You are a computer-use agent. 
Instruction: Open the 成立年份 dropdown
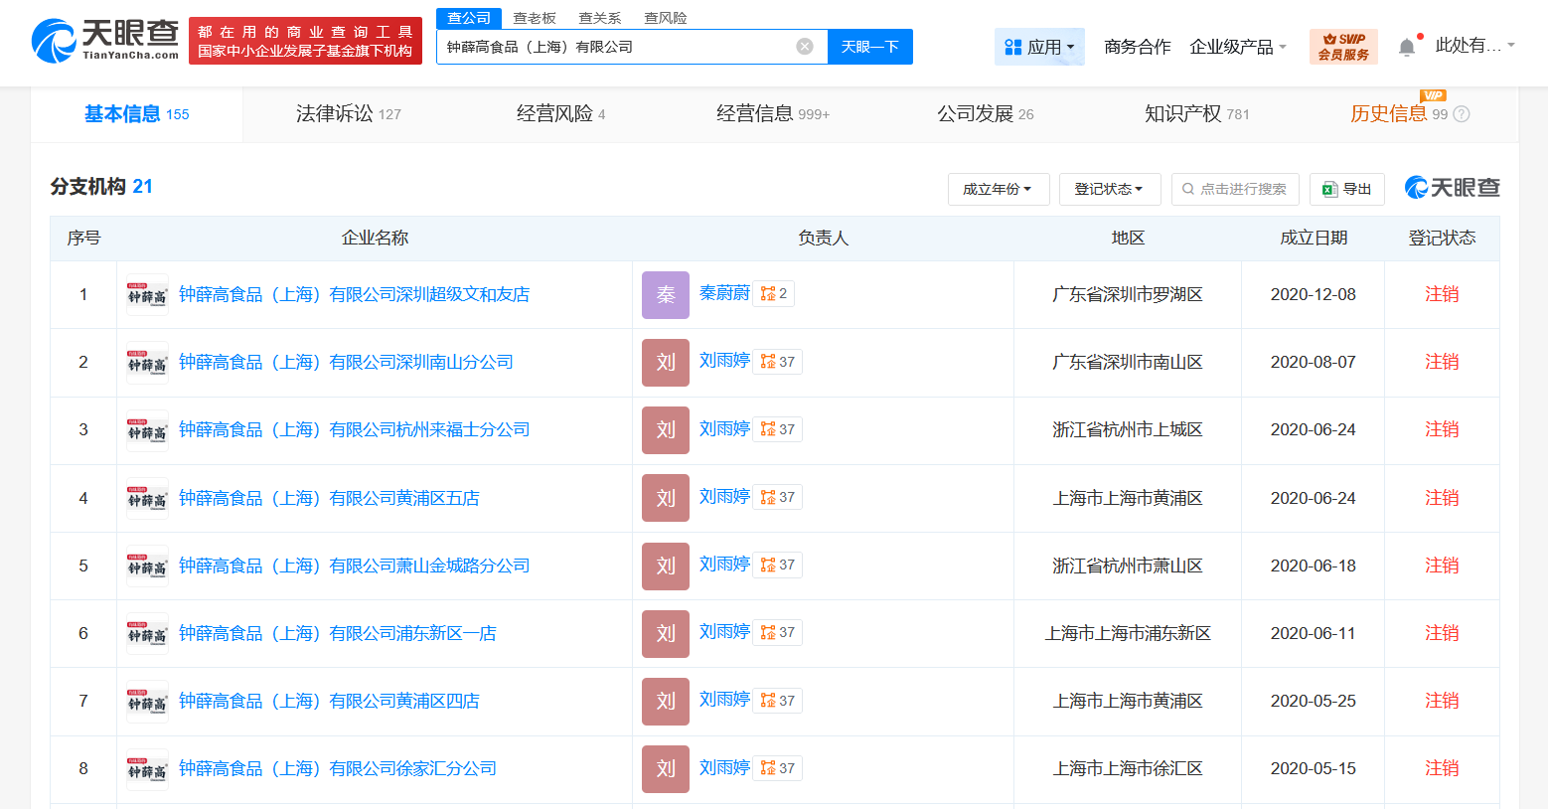(x=999, y=189)
